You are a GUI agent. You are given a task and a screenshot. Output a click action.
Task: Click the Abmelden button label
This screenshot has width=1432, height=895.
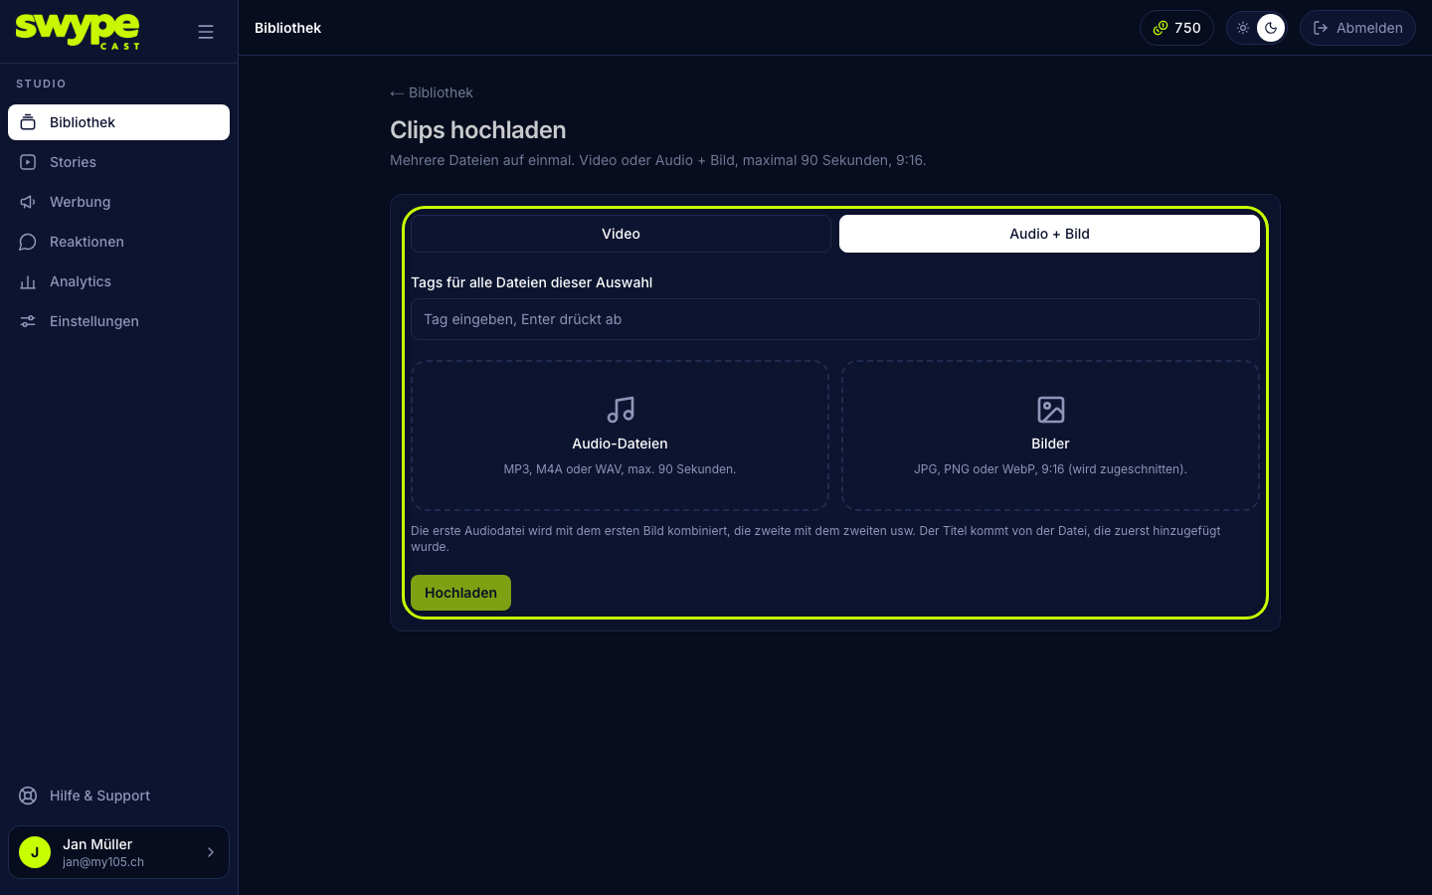point(1369,28)
